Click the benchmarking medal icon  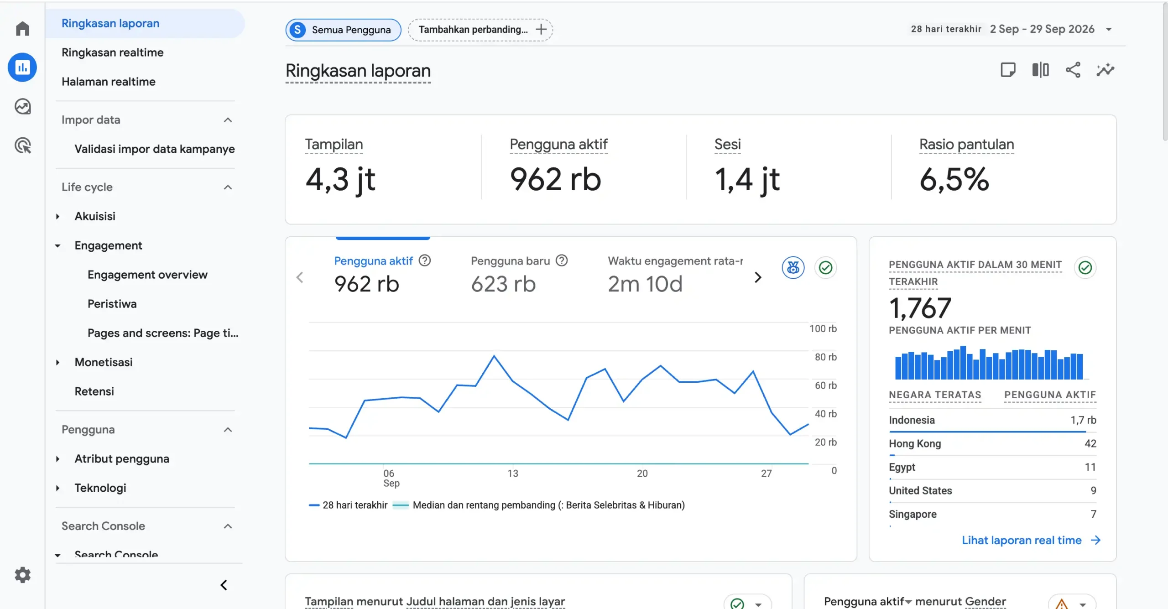click(793, 267)
